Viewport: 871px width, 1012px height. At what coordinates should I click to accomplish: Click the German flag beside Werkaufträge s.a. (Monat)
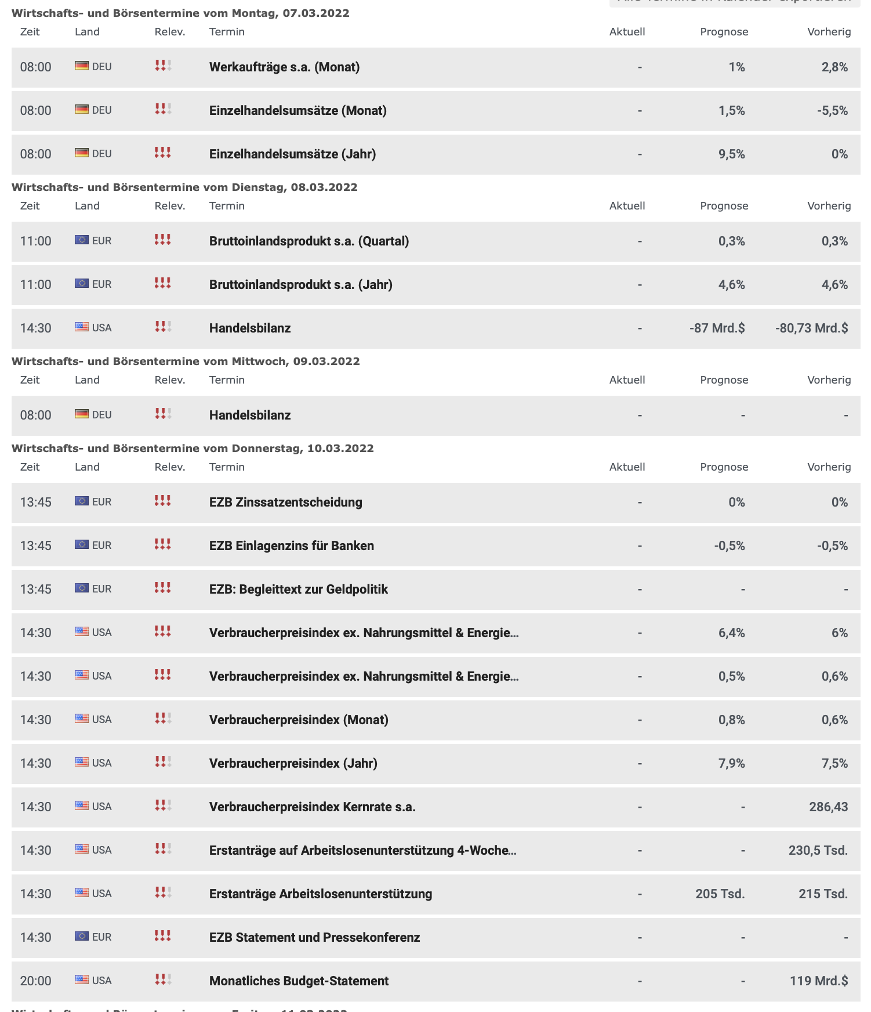click(x=82, y=66)
